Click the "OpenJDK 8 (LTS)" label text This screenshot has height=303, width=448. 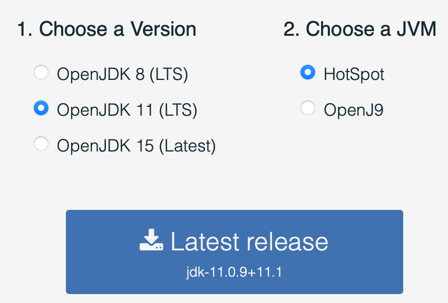(122, 74)
